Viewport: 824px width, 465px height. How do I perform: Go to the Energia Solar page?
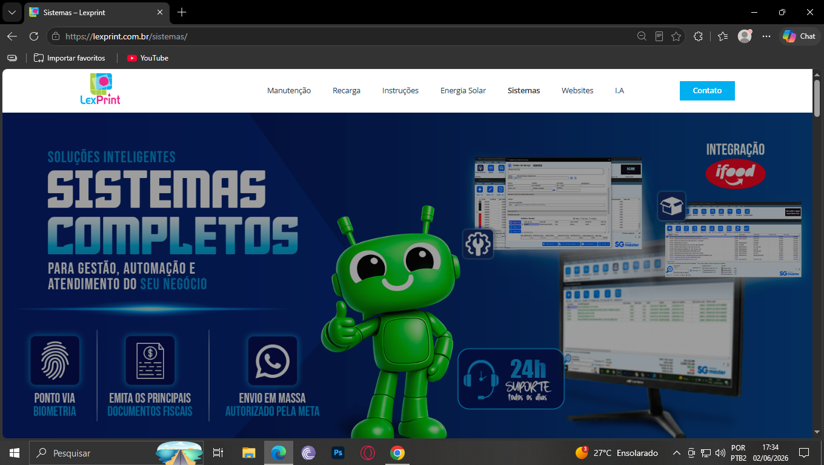pyautogui.click(x=463, y=91)
